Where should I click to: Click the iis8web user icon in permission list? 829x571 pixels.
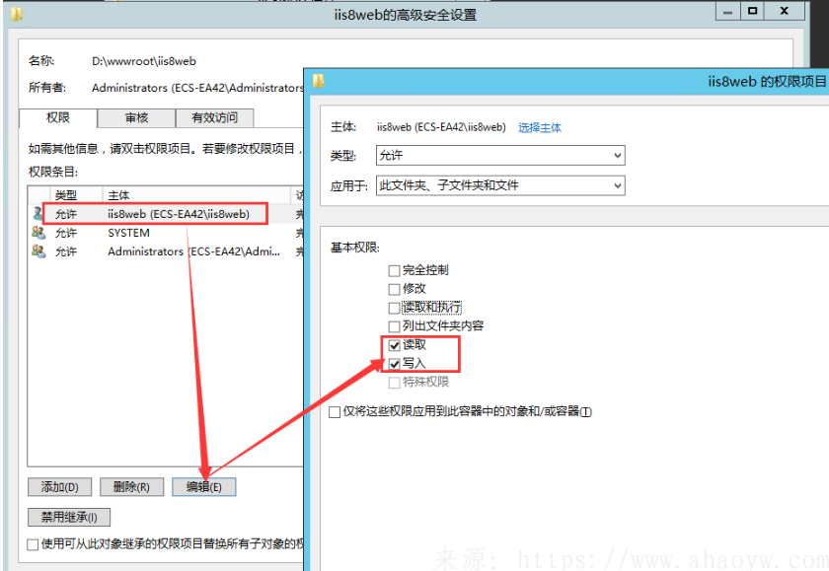click(x=38, y=214)
